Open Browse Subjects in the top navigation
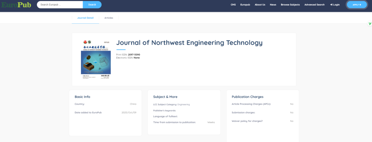Viewport: 372px width, 142px height. 290,5
